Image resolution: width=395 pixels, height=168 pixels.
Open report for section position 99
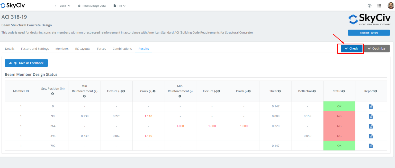[371, 116]
